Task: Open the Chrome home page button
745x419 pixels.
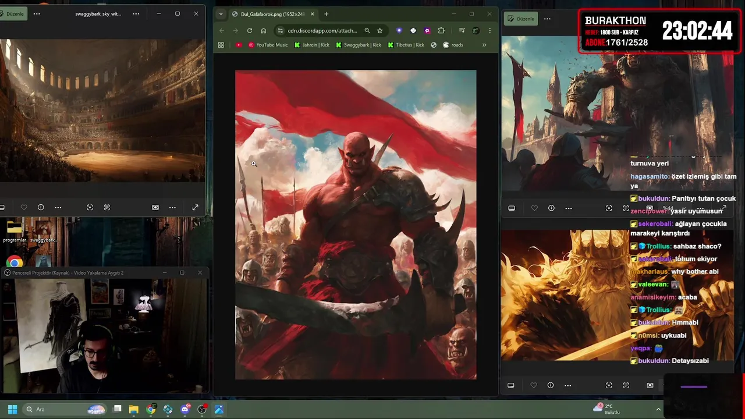Action: (x=264, y=30)
